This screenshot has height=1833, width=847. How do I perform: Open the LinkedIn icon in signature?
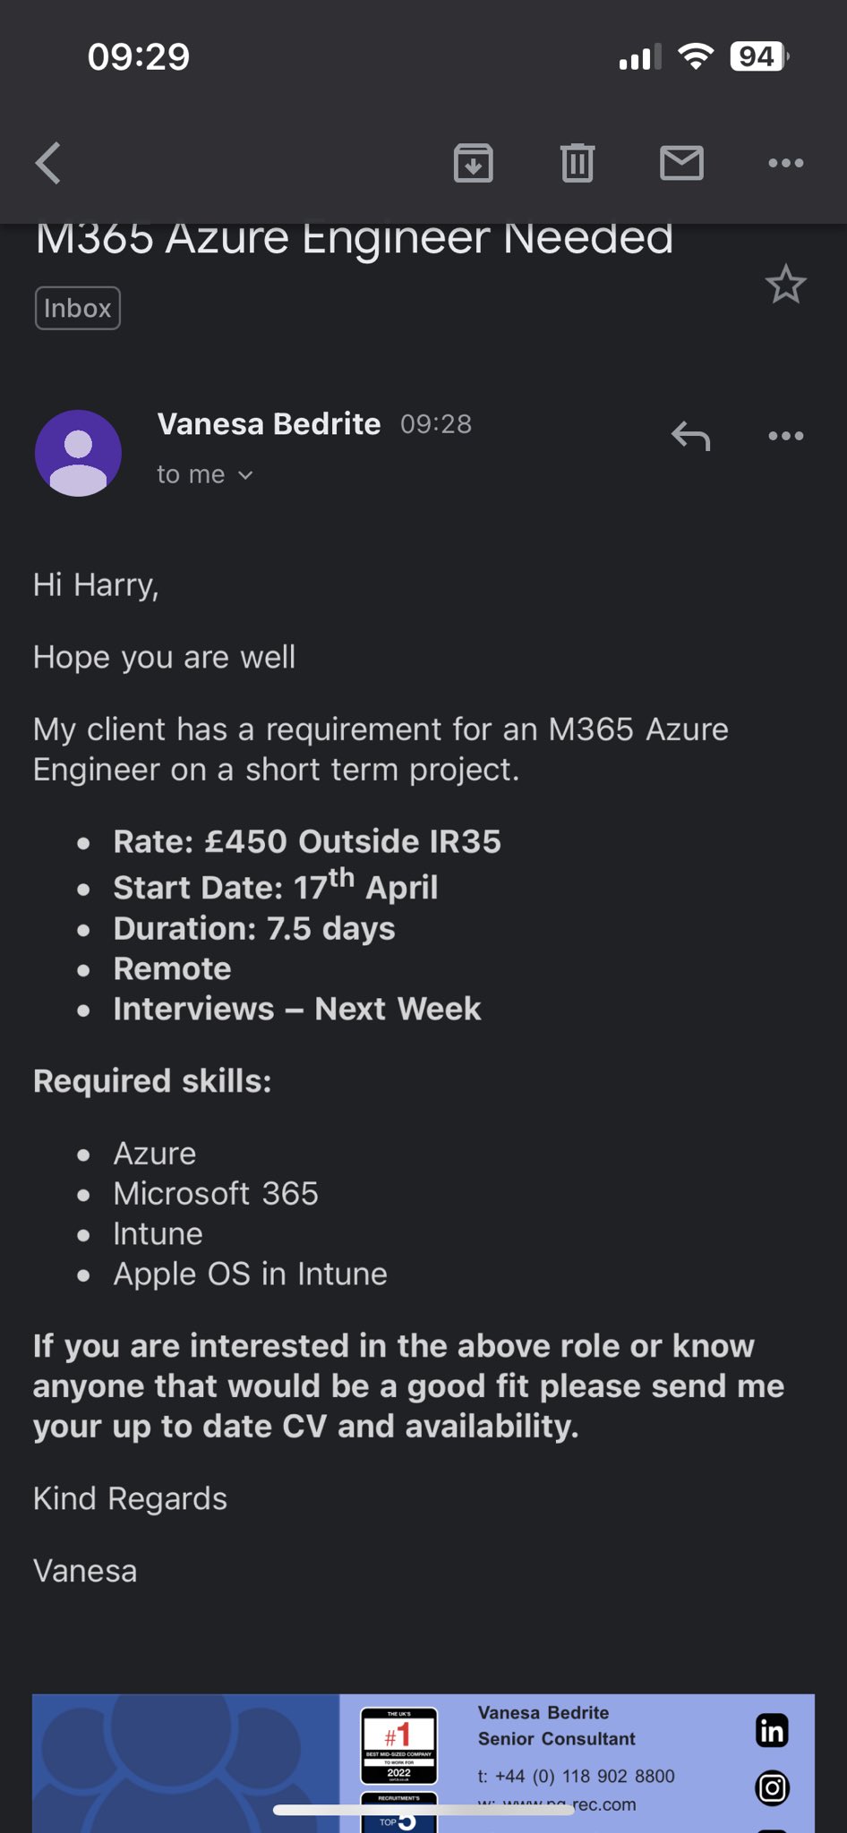click(772, 1730)
